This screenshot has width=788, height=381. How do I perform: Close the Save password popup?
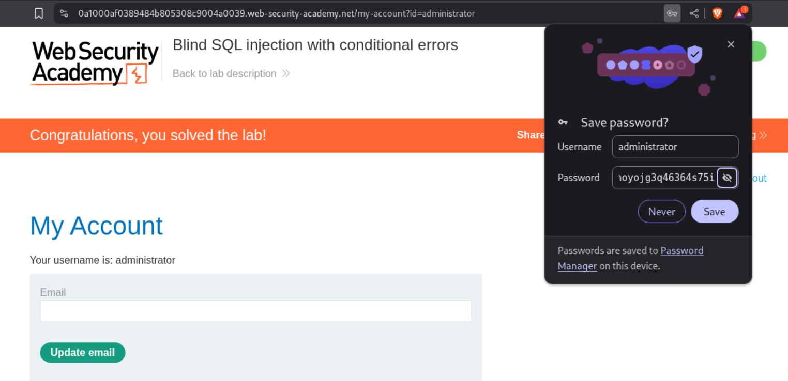click(731, 44)
